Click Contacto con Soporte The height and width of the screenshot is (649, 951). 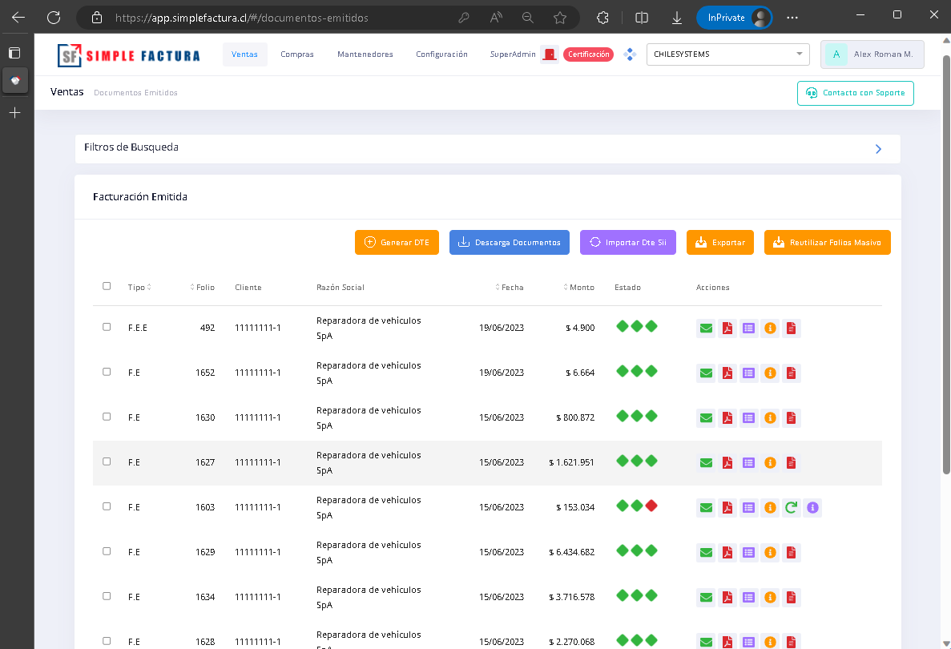pyautogui.click(x=855, y=93)
